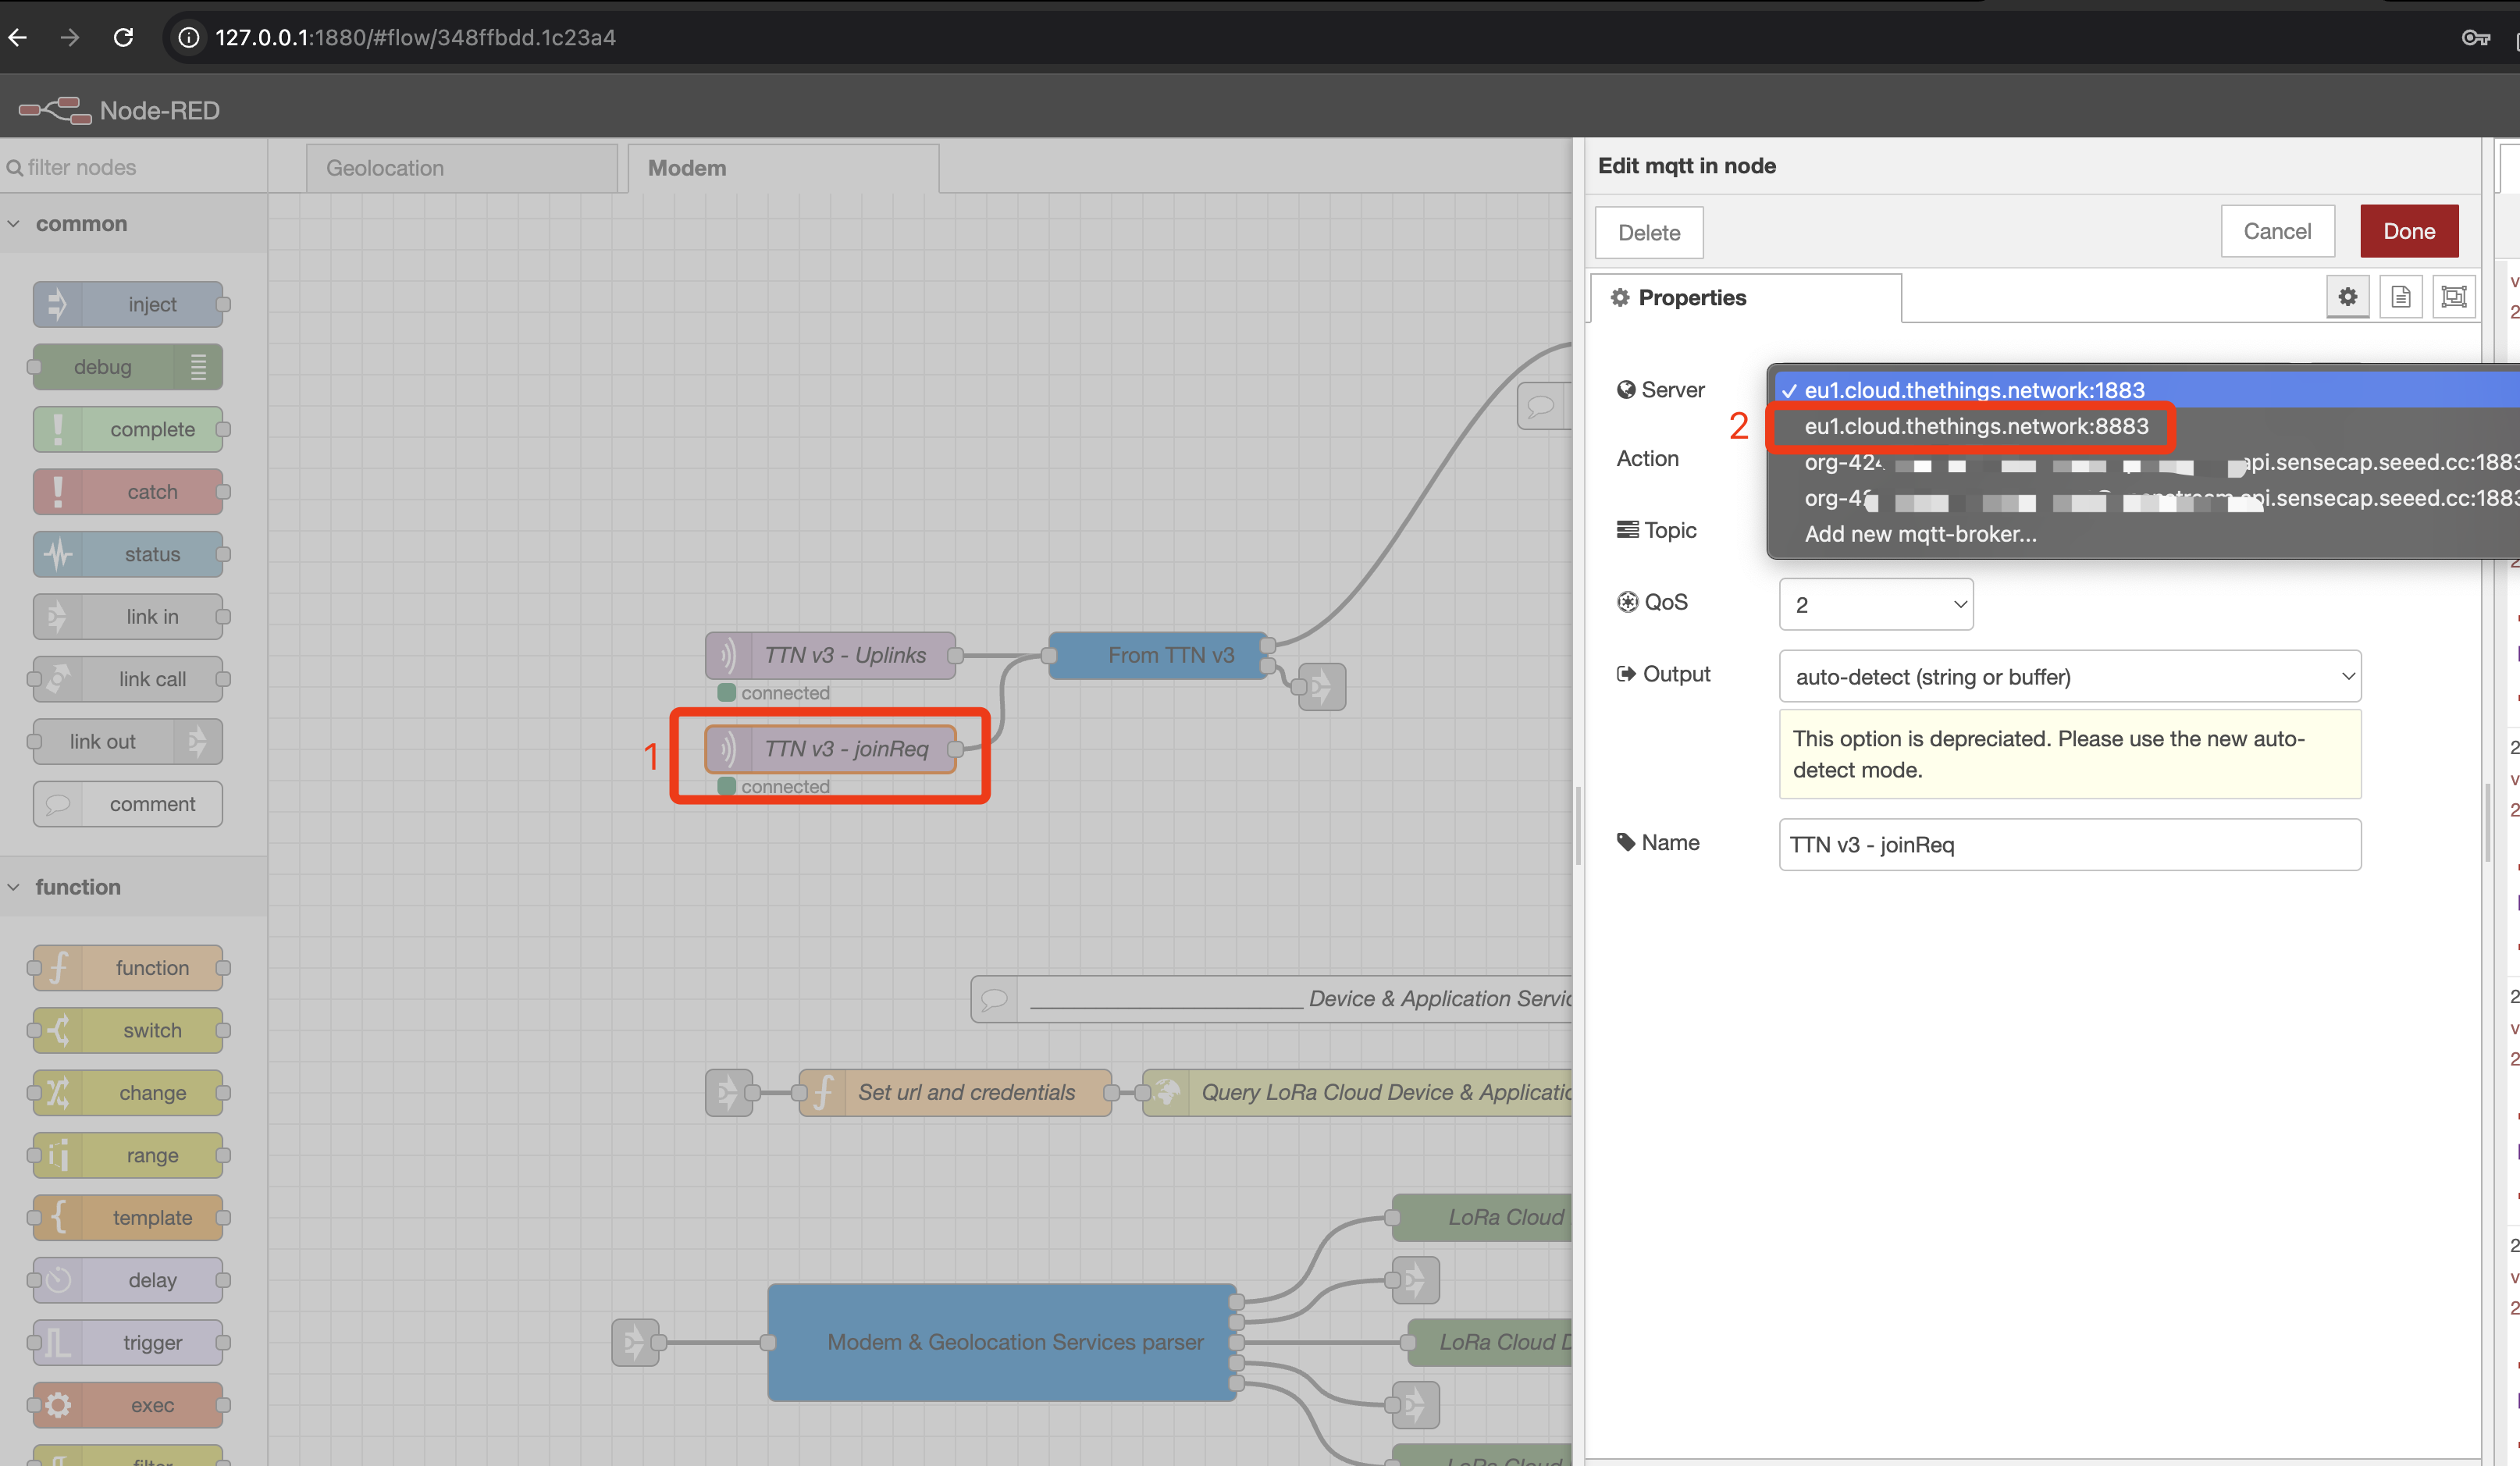Open the QoS level dropdown
Viewport: 2520px width, 1466px height.
pyautogui.click(x=1876, y=604)
